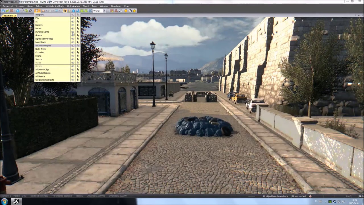
Task: Click Old platform objects row
Action: click(x=57, y=80)
